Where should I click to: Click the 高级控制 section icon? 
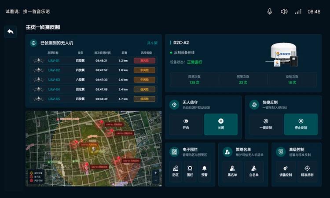[x=281, y=152]
